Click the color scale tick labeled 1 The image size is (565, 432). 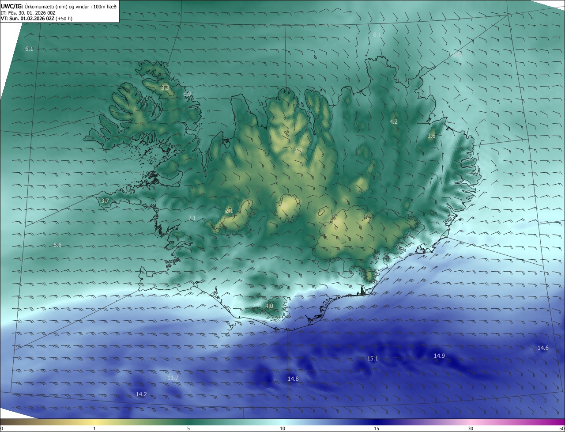tap(94, 428)
